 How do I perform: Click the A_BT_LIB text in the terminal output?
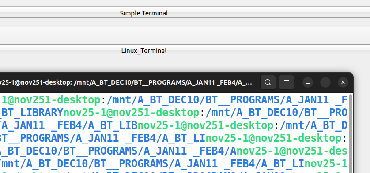(x=113, y=125)
